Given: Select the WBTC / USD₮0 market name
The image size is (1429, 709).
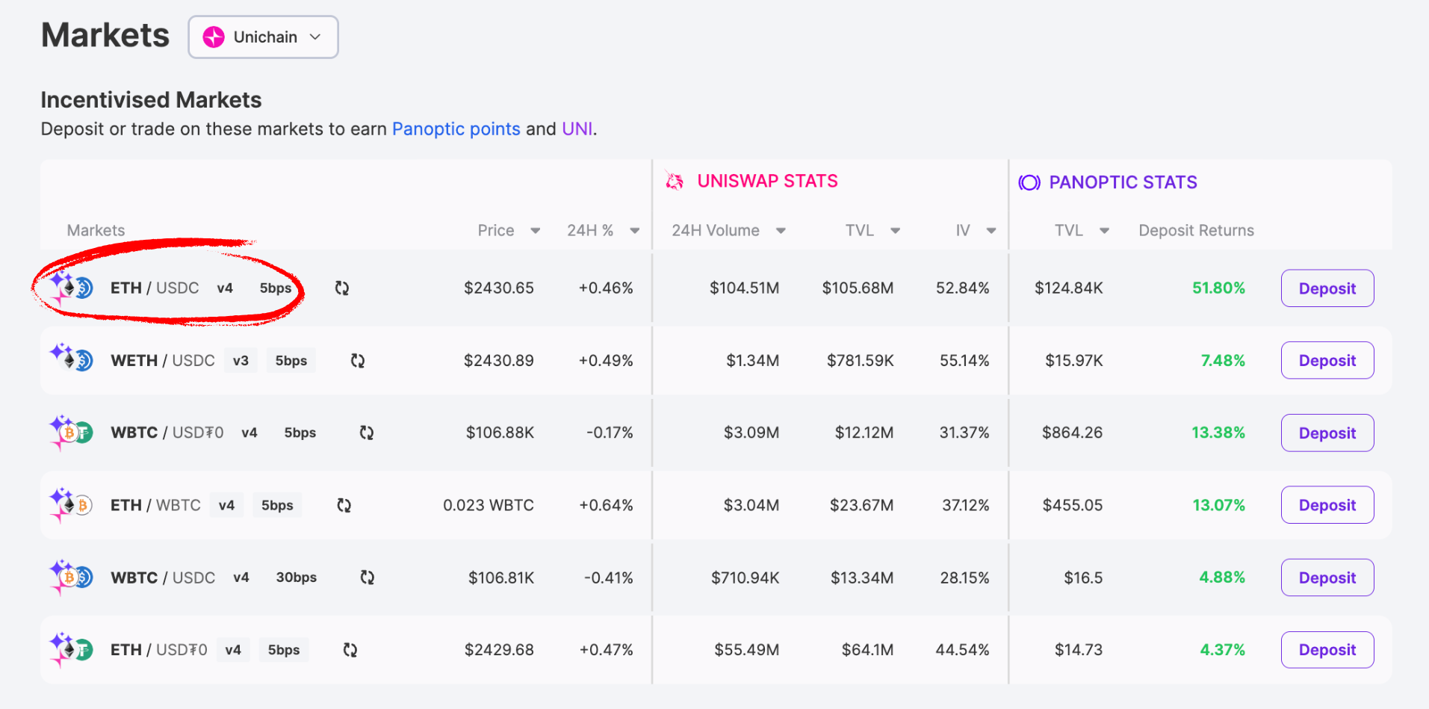Looking at the screenshot, I should point(167,433).
